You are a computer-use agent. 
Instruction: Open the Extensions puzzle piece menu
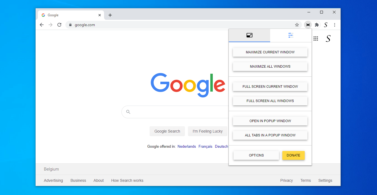click(x=317, y=25)
